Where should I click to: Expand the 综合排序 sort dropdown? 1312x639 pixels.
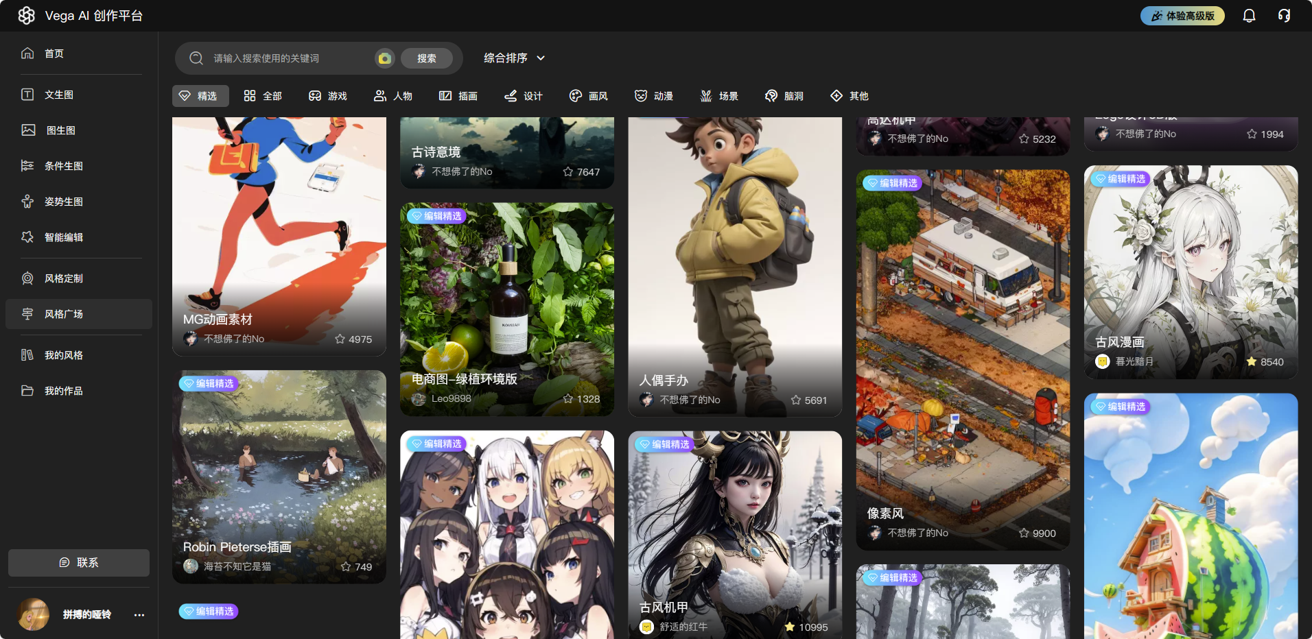(x=515, y=58)
